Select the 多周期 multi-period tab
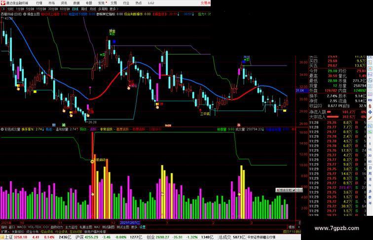The image size is (373, 240). (103, 9)
